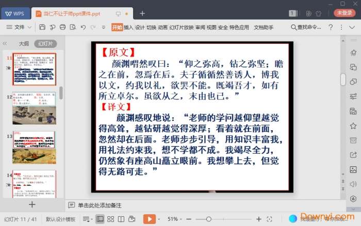This screenshot has width=361, height=226.
Task: Click the remote slideshow icon in status bar
Action: [132, 219]
